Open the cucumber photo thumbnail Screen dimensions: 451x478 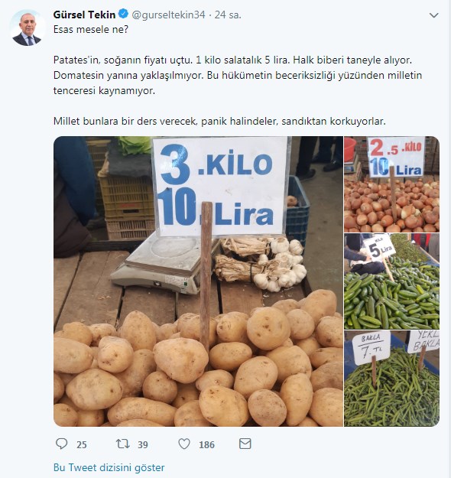point(391,281)
